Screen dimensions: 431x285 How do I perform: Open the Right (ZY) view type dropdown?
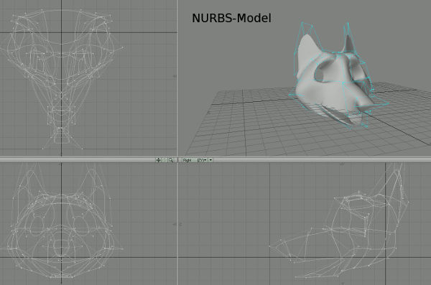[195, 160]
